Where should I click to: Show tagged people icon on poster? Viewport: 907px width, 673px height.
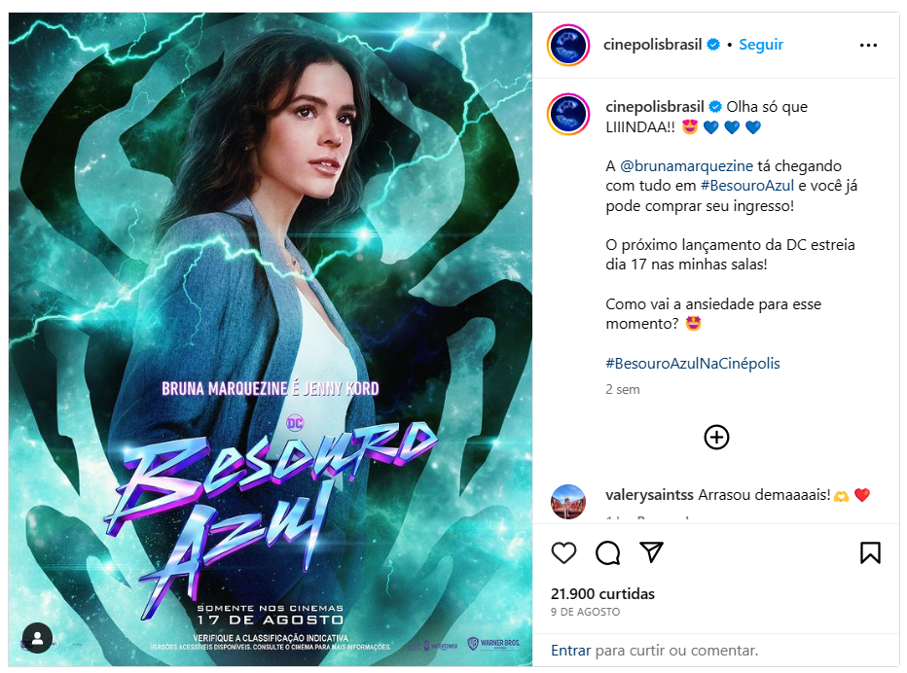coord(38,638)
